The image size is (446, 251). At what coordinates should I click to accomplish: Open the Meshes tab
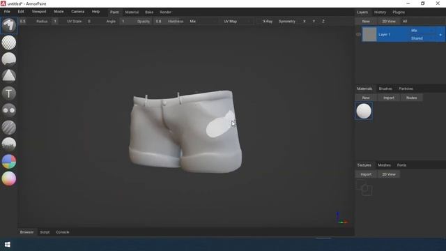pos(384,165)
